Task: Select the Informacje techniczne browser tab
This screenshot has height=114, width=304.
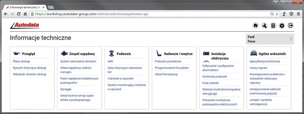Action: pos(25,7)
